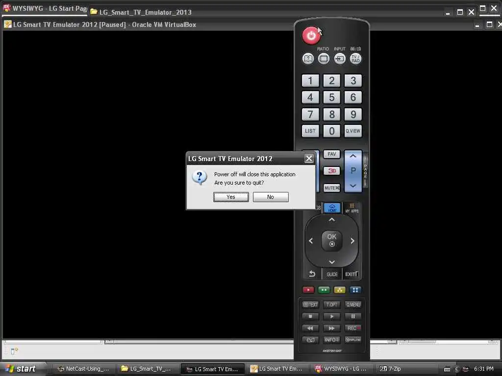This screenshot has width=502, height=376.
Task: Tap number 5 on the remote keypad
Action: click(x=332, y=97)
